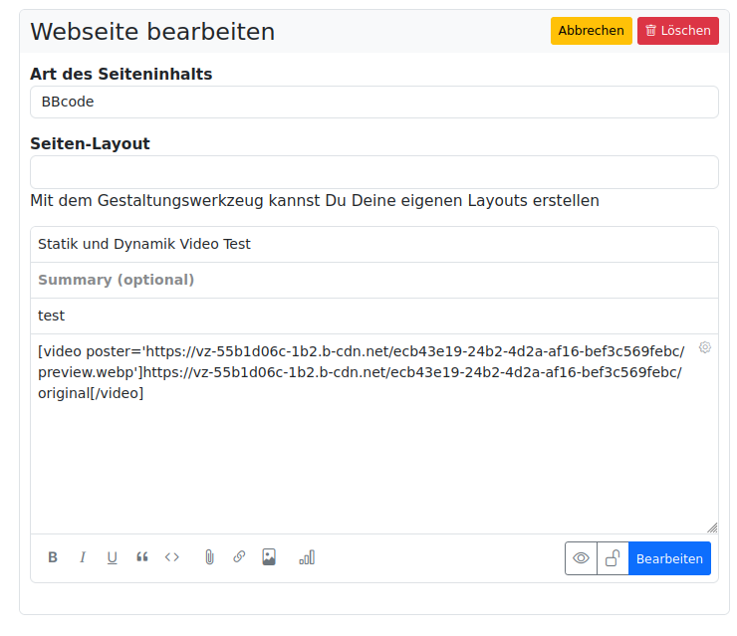Apply italic formatting
737x636 pixels.
[83, 557]
